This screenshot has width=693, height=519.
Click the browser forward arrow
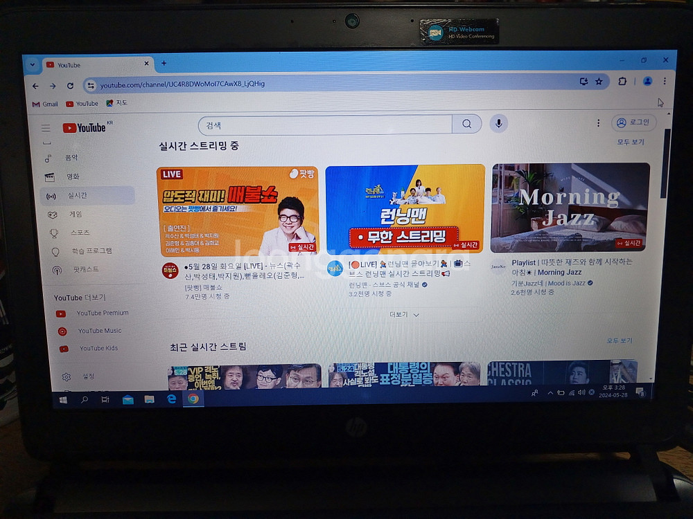tap(53, 86)
